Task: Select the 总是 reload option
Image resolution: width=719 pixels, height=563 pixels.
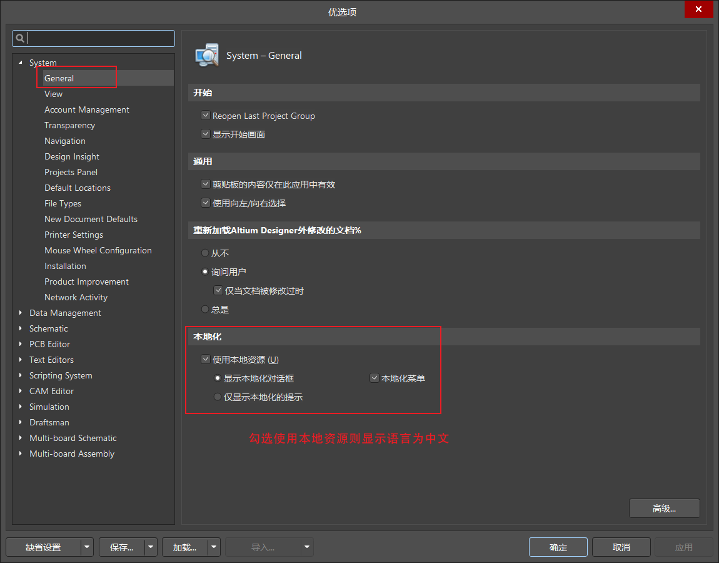Action: (205, 310)
